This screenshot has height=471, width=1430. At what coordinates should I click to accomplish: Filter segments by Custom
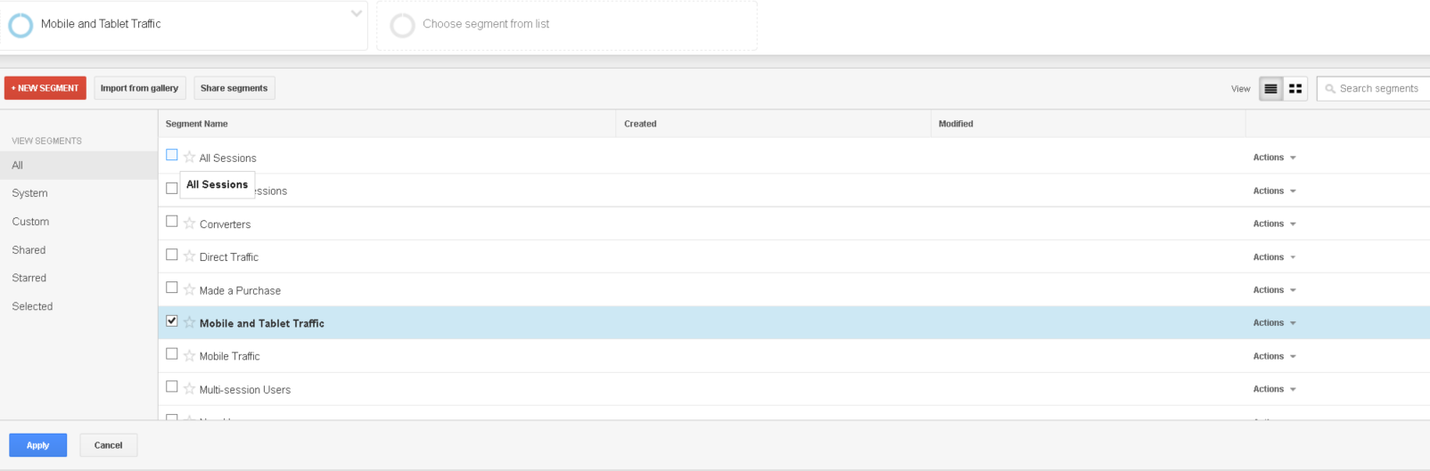coord(30,222)
